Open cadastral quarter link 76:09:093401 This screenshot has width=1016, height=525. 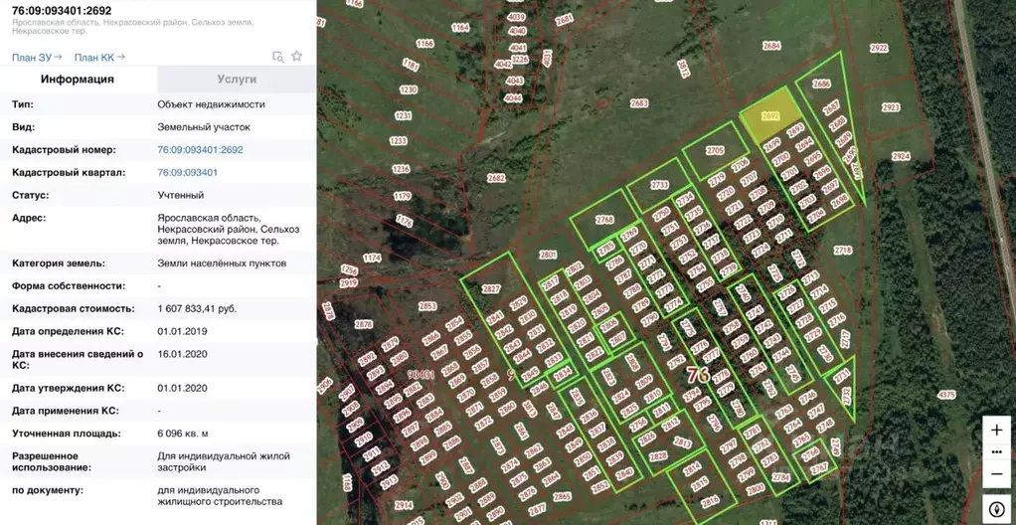pos(188,172)
